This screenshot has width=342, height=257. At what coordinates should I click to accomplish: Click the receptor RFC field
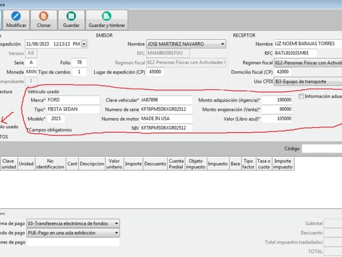tap(295, 53)
